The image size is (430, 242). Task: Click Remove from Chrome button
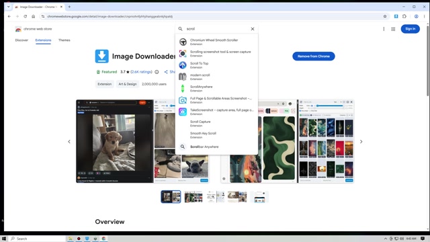pyautogui.click(x=314, y=56)
